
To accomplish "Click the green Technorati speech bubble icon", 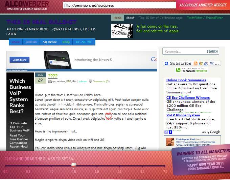I will (x=178, y=70).
